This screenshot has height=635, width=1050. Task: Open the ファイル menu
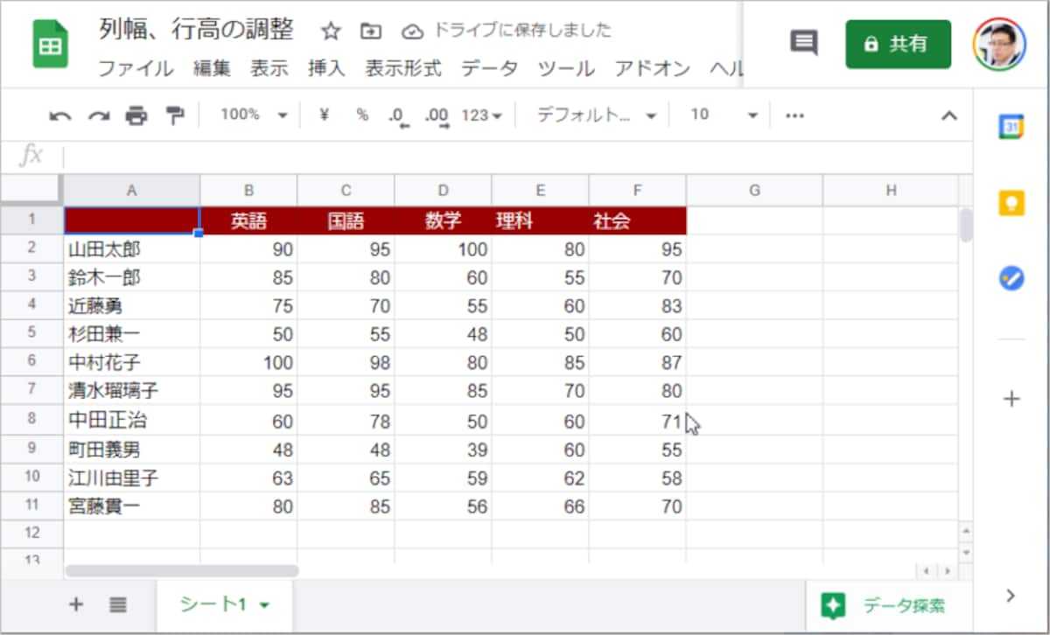click(136, 68)
